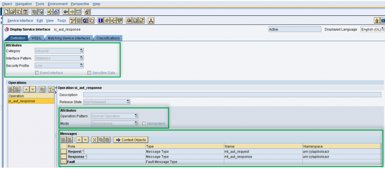
Task: Click the blue Back arrow in top toolbar
Action: [x=65, y=12]
